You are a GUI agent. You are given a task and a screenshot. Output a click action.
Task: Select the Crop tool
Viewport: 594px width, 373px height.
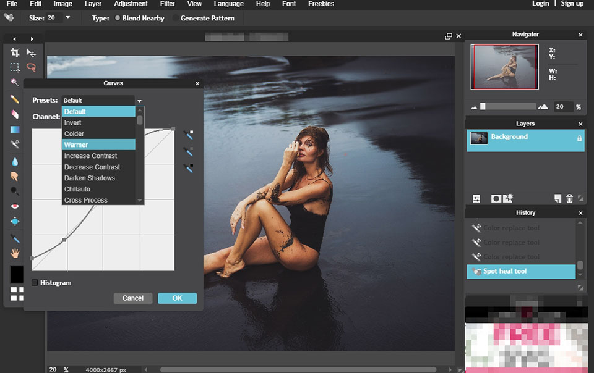click(x=15, y=52)
